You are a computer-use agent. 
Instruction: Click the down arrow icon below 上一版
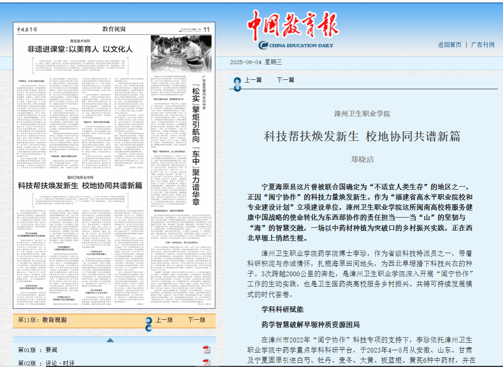(x=148, y=327)
